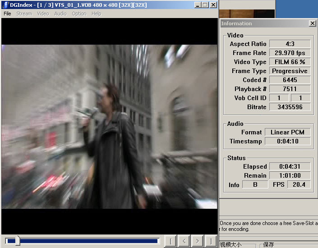Maximize the DGIndex window
318x248 pixels.
[205, 5]
